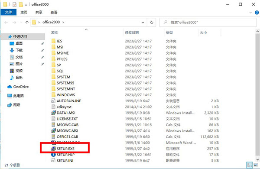Click new folder icon in title bar
Viewport: 260px width, 169px height.
pyautogui.click(x=21, y=4)
